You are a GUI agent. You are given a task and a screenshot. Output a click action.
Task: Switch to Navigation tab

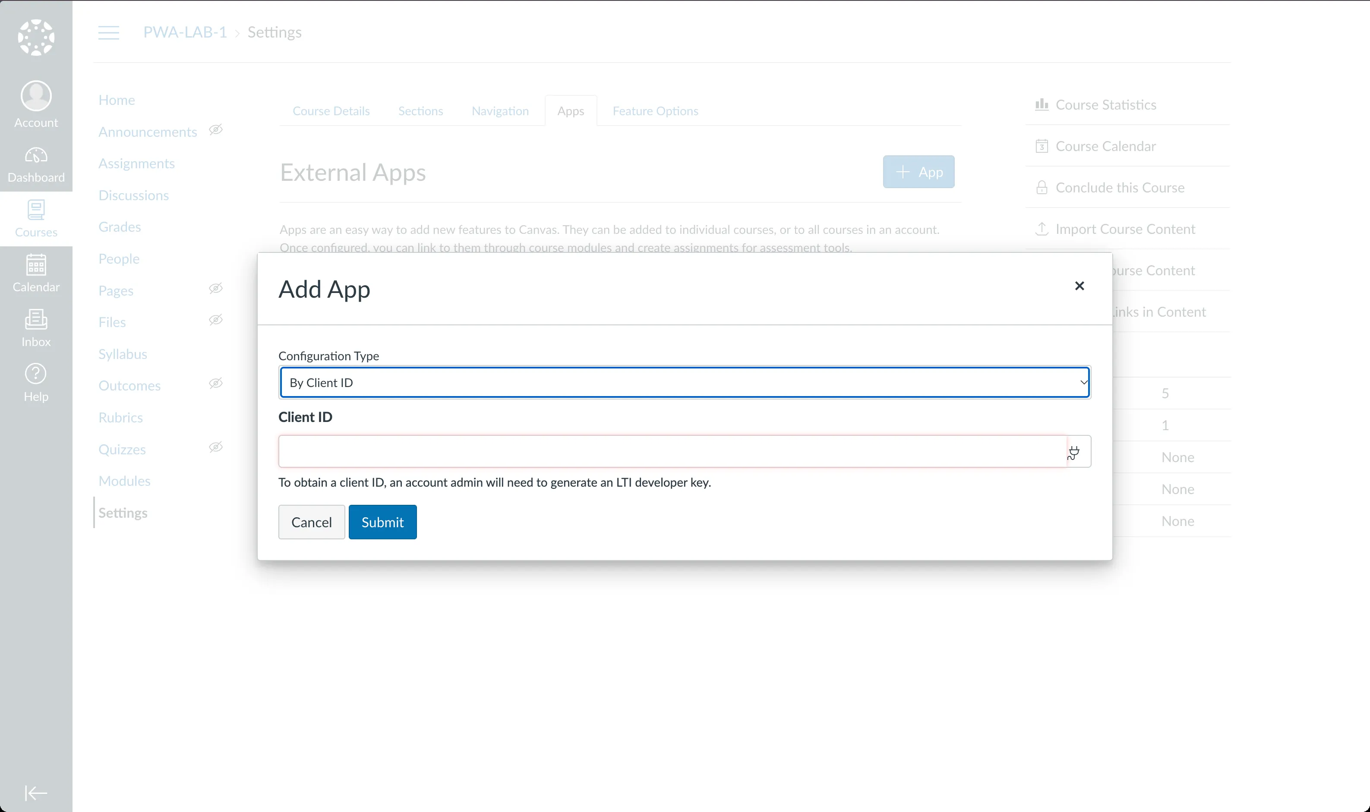coord(500,111)
